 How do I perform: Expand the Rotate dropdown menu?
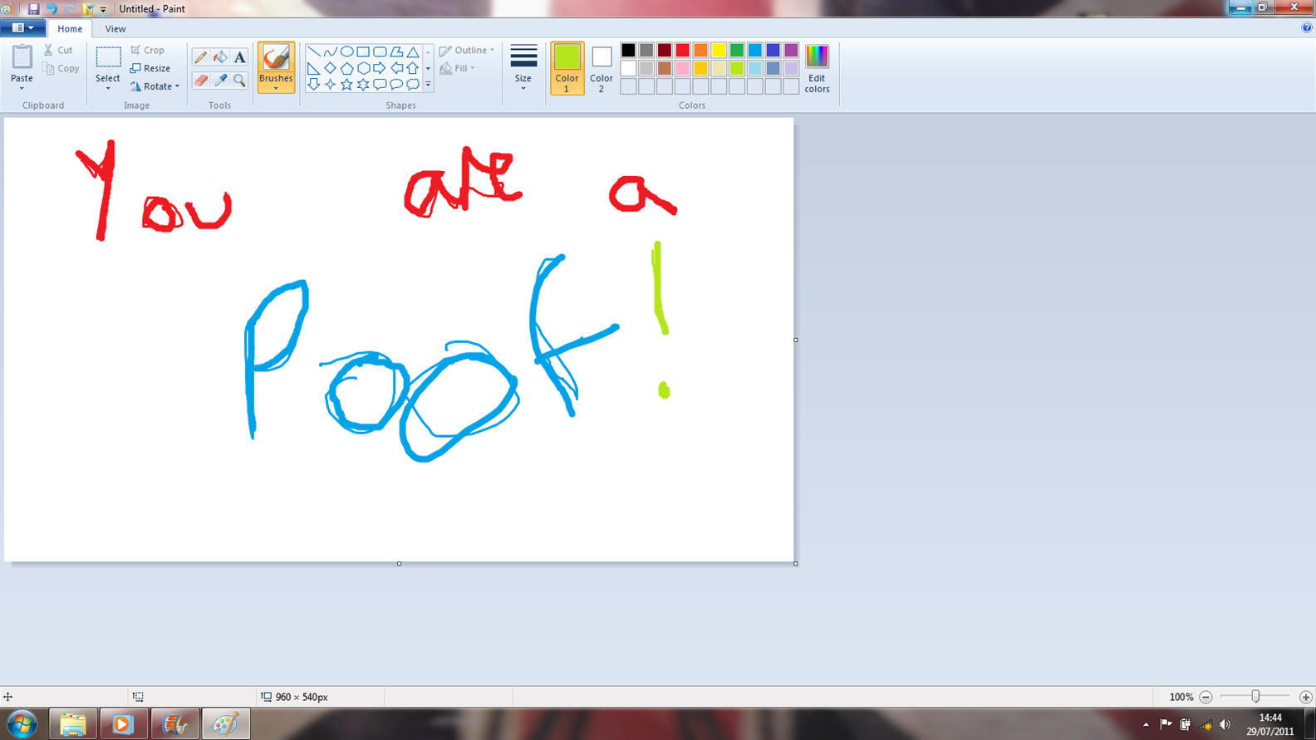coord(155,86)
